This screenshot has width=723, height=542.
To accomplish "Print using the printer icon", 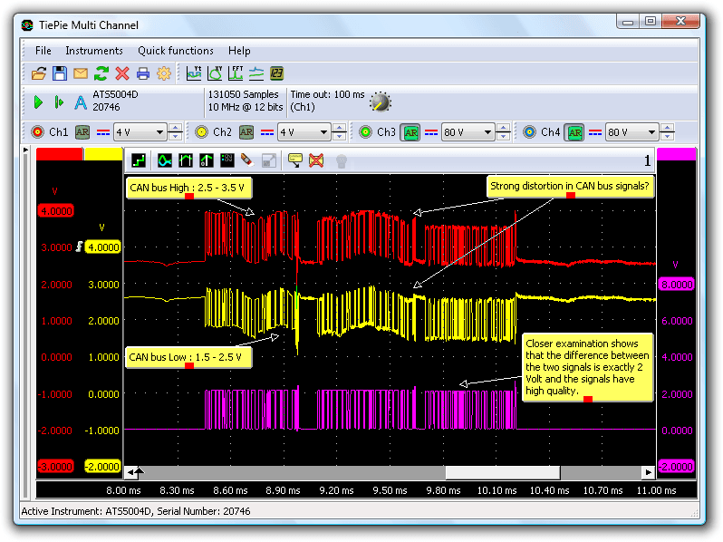I will coord(143,73).
